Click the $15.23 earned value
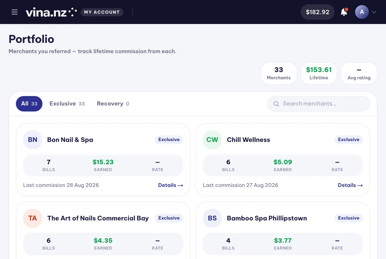386x259 pixels. [103, 162]
